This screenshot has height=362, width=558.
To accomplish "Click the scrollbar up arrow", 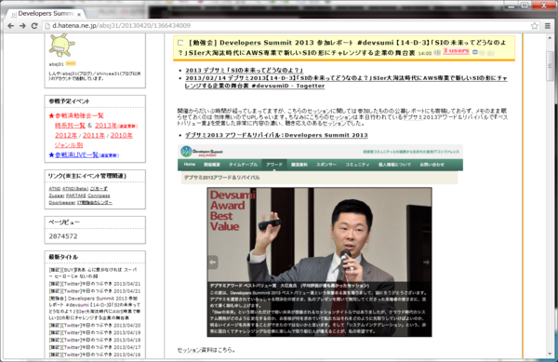I will click(550, 37).
